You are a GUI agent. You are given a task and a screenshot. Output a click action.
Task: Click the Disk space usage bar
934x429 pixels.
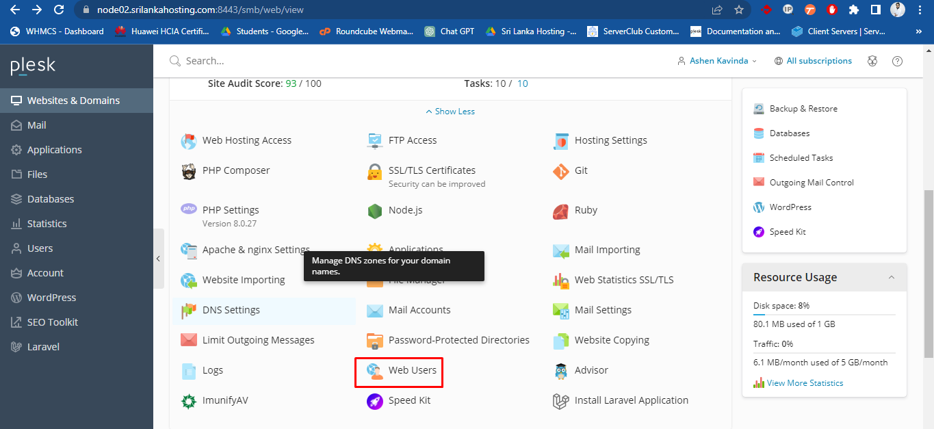pyautogui.click(x=824, y=315)
